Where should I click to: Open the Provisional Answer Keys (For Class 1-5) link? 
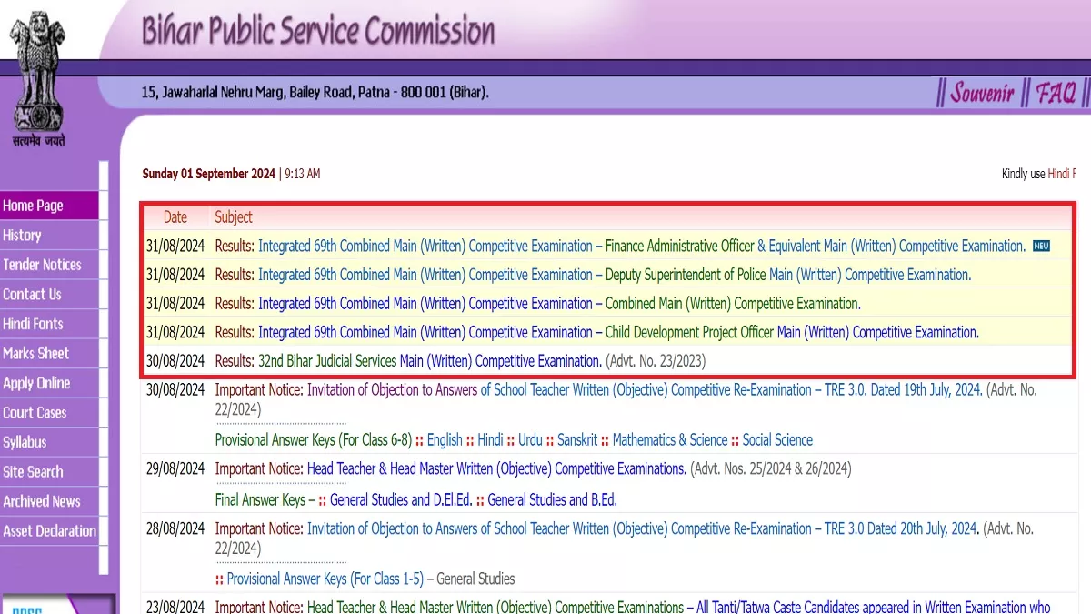pos(325,579)
